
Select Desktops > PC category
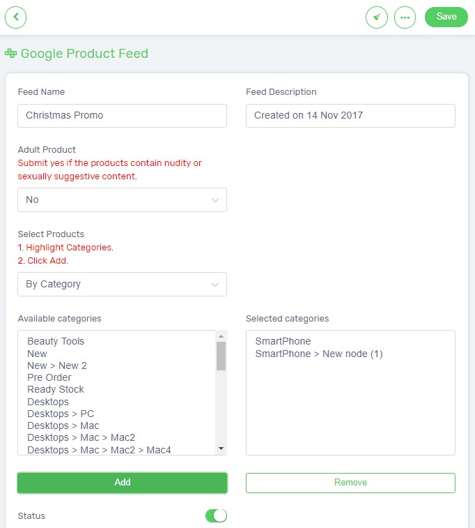[x=61, y=414]
